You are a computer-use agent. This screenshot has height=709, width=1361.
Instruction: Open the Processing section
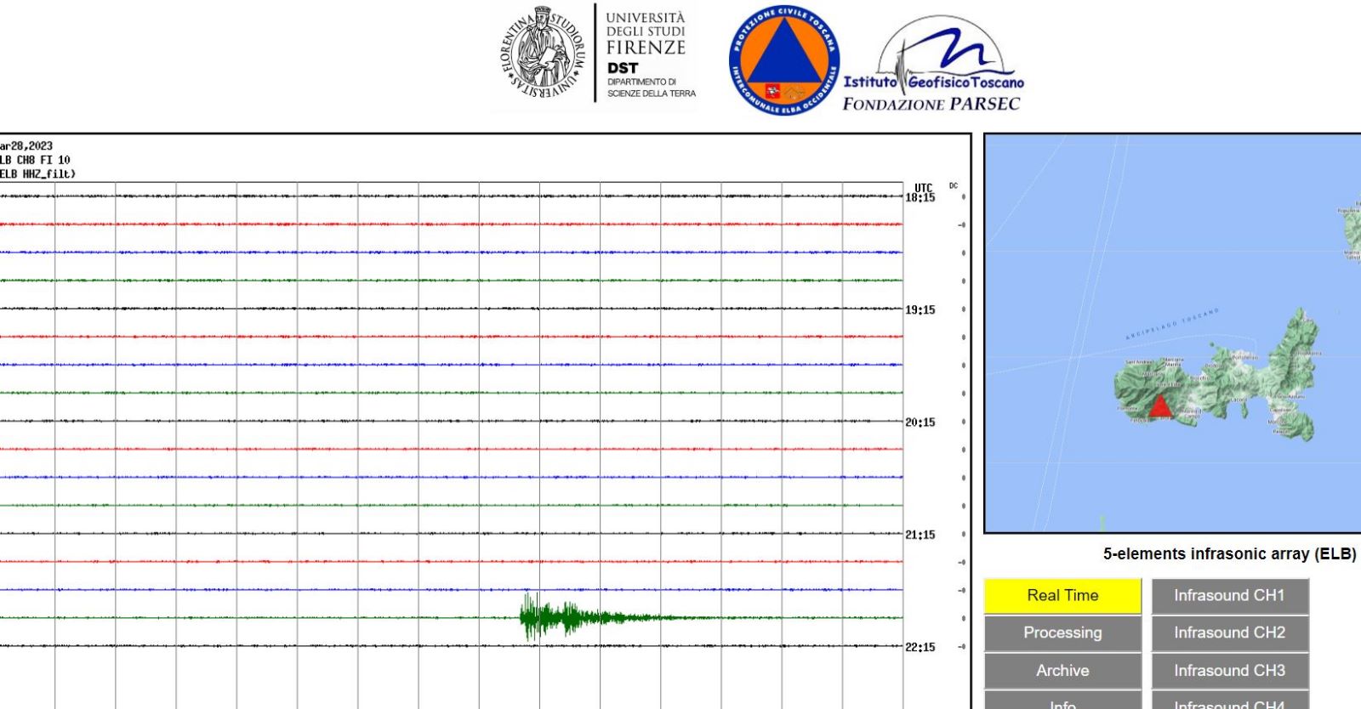[1062, 633]
